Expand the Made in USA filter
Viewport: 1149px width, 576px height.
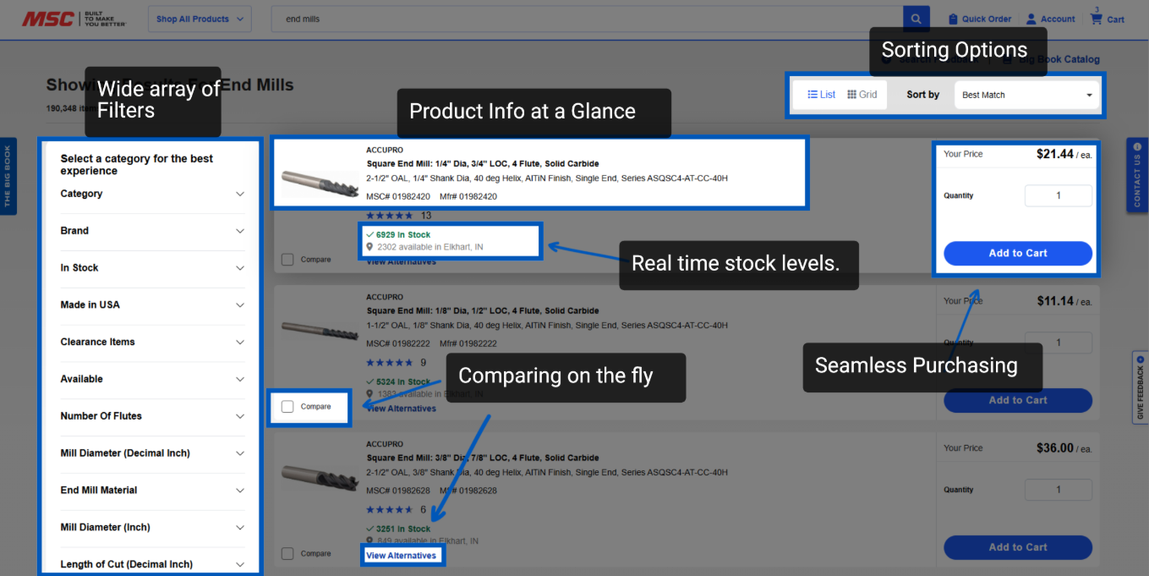(152, 305)
